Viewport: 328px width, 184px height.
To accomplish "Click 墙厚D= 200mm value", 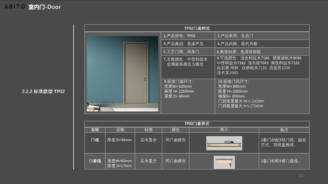I will tap(231, 96).
